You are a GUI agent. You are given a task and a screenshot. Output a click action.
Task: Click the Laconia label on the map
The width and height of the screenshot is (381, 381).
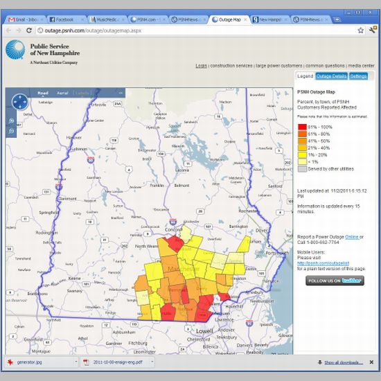(181, 170)
